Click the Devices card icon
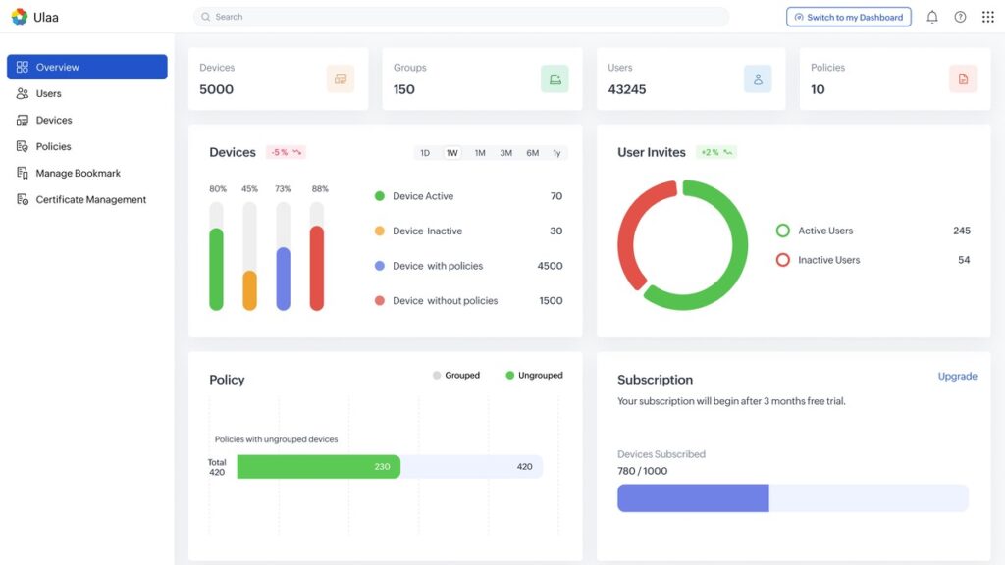1005x565 pixels. 341,79
